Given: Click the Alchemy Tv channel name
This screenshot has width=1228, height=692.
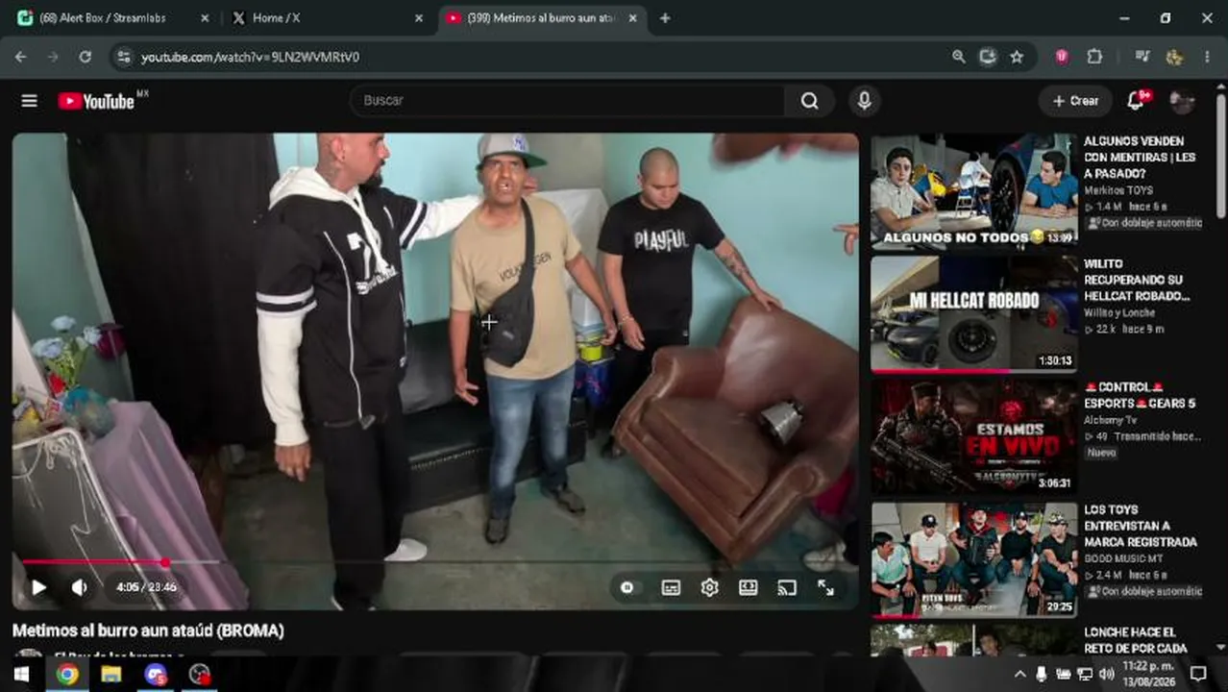Looking at the screenshot, I should click(x=1110, y=420).
